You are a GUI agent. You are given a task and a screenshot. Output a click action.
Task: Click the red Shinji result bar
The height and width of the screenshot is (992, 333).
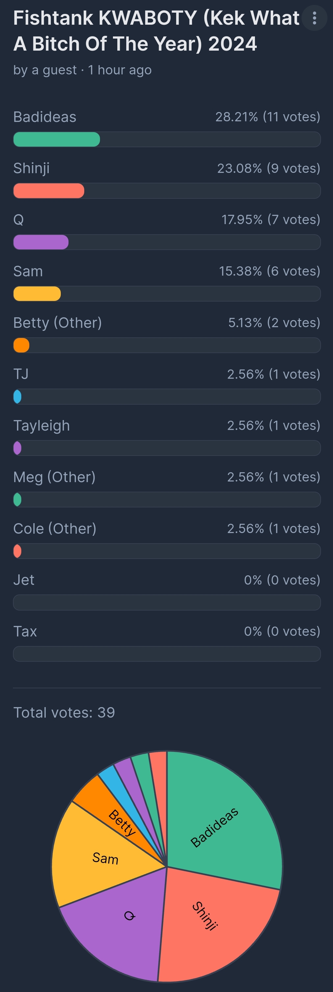tap(49, 191)
